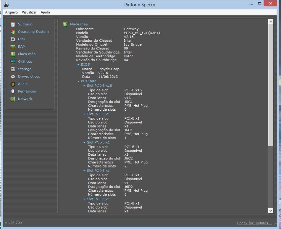Click the CPU chip icon in sidebar
Viewport: 281px width, 229px height.
coord(13,39)
